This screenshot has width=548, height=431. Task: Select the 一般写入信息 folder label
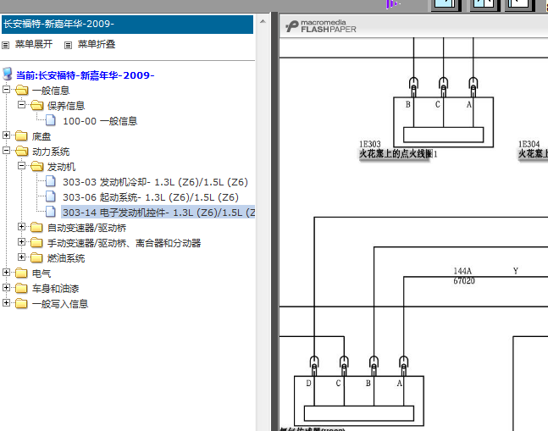pyautogui.click(x=60, y=304)
